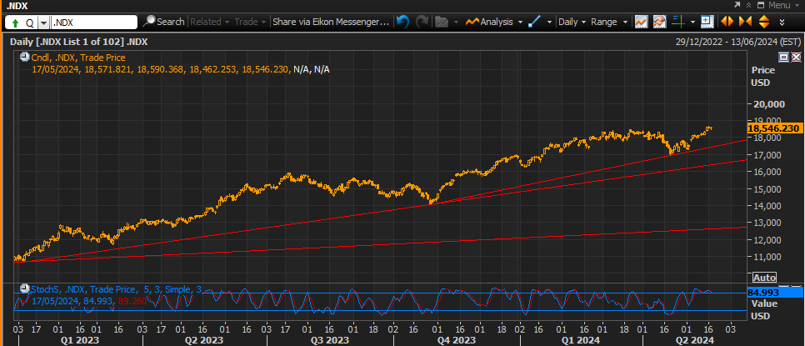Click the line chart style icon
The width and height of the screenshot is (805, 346).
(x=641, y=22)
